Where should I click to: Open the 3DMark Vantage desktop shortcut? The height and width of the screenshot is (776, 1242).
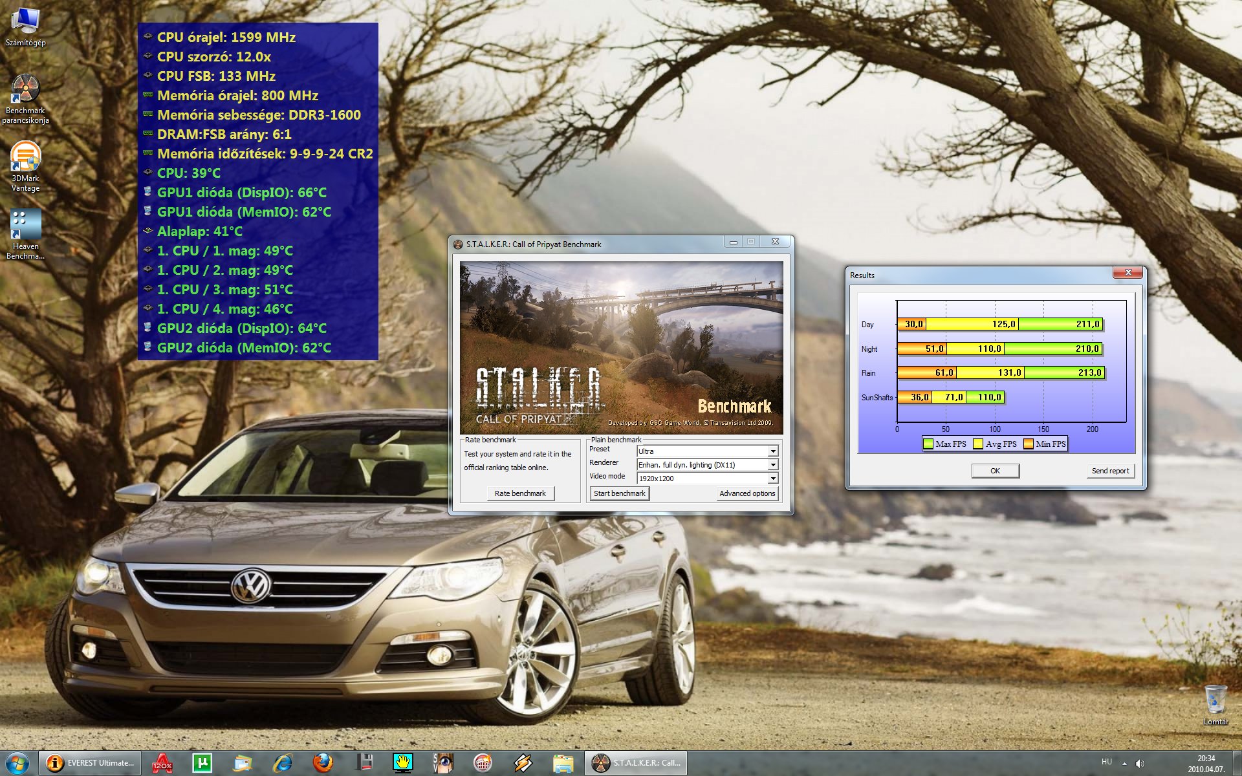point(26,167)
